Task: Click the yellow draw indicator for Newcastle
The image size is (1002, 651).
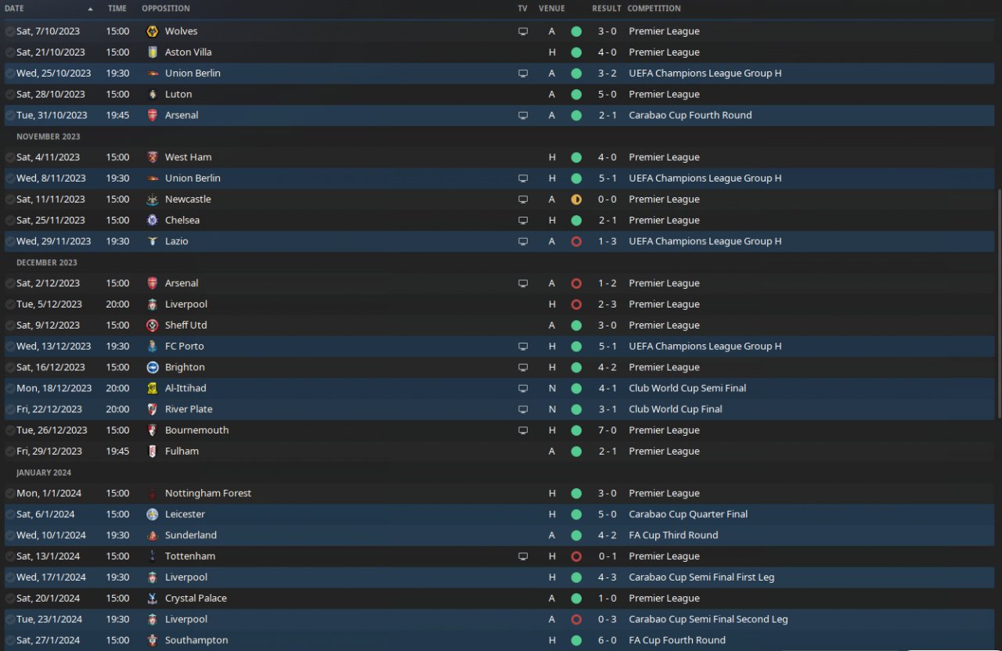Action: [576, 200]
